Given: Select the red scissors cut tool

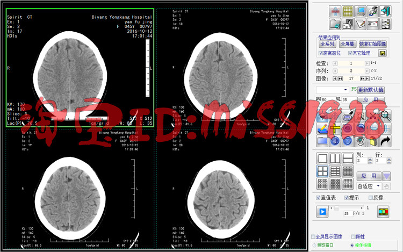Looking at the screenshot, I should coord(373,116).
